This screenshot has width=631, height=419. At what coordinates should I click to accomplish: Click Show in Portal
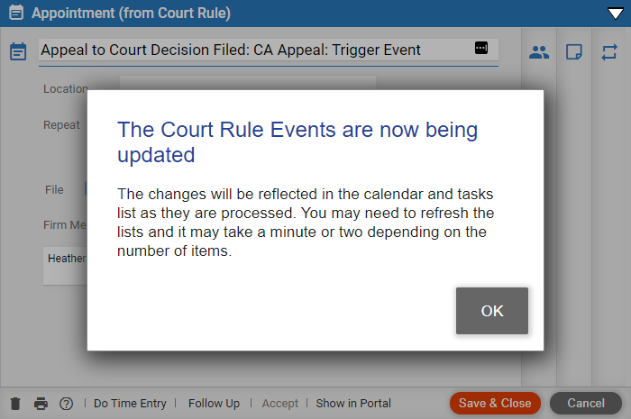pos(353,404)
